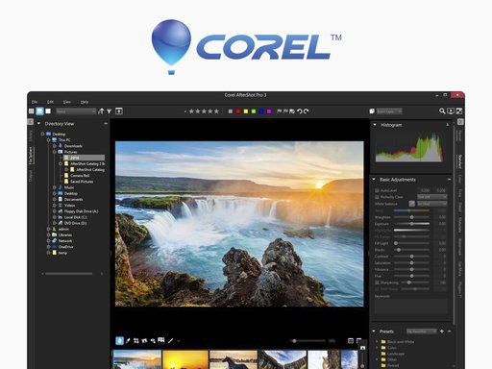
Task: Toggle the Sharpening checkbox
Action: pyautogui.click(x=377, y=283)
